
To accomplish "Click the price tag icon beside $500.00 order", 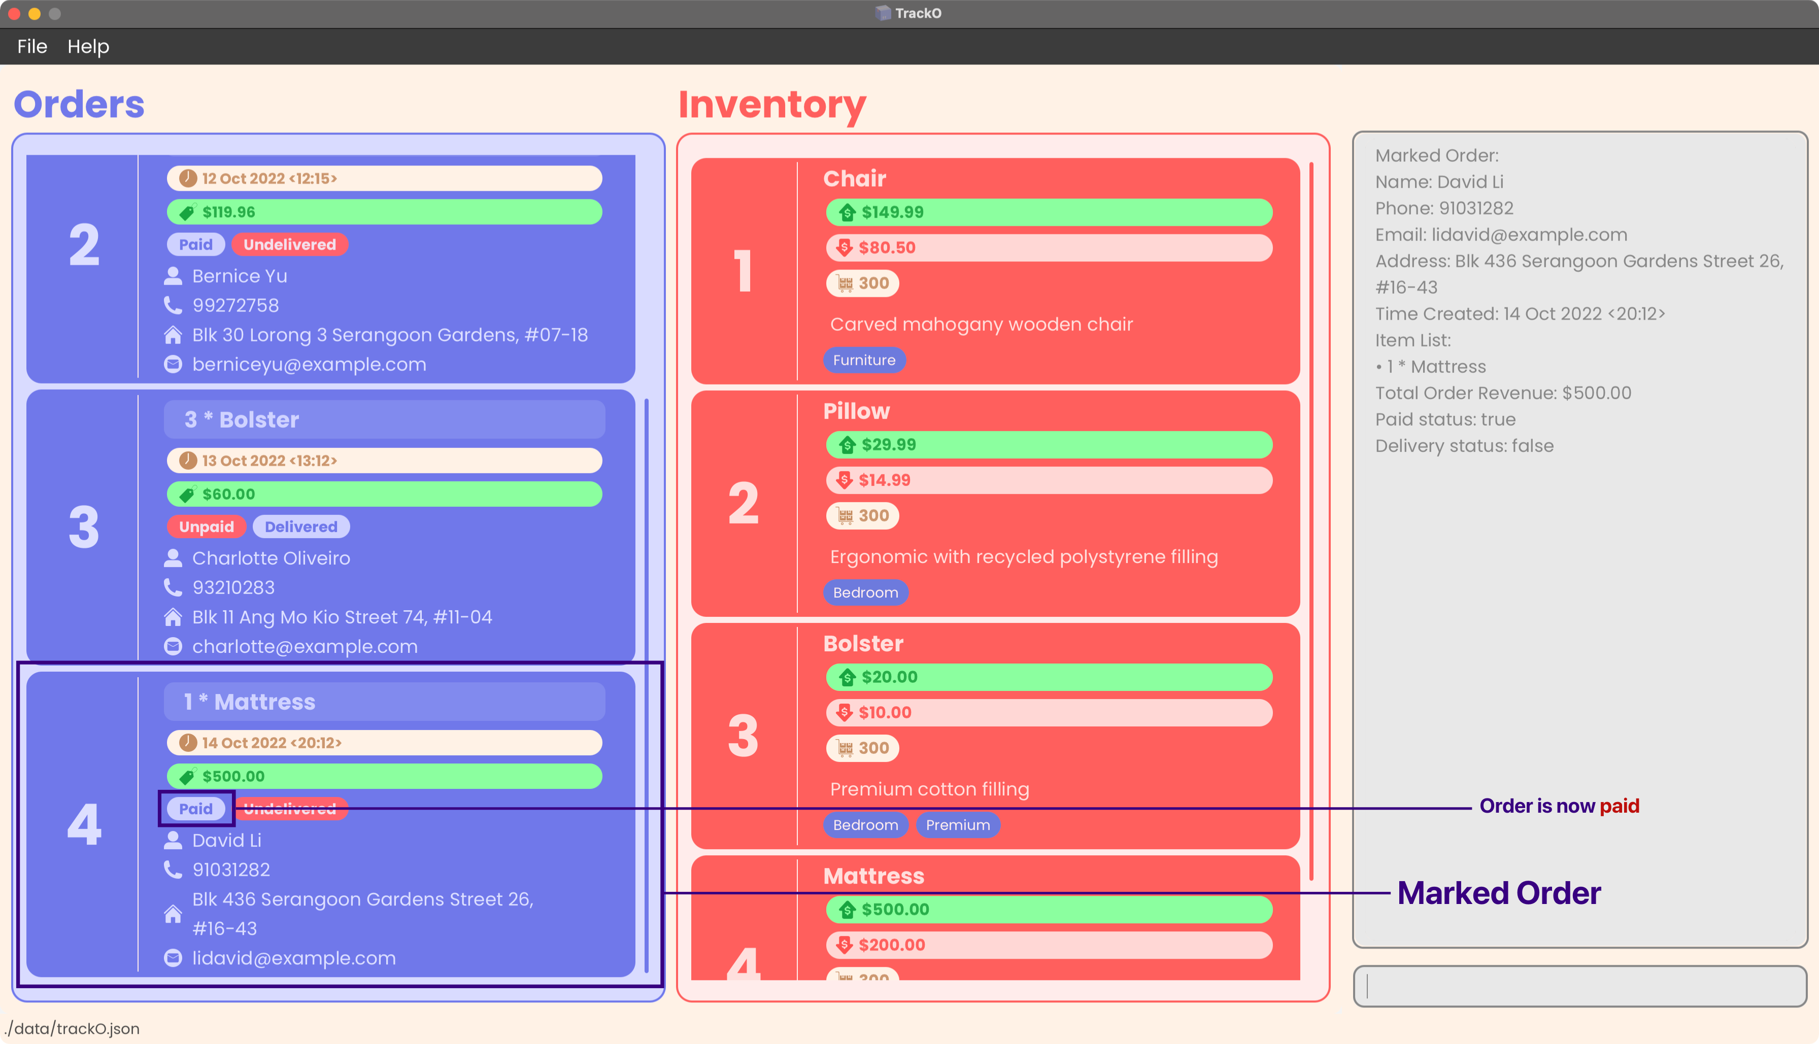I will click(x=187, y=776).
